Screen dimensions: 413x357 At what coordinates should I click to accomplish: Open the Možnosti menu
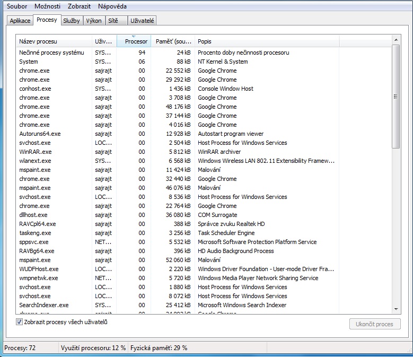click(x=48, y=6)
